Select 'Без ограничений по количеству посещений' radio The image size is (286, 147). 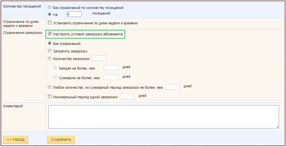50,7
